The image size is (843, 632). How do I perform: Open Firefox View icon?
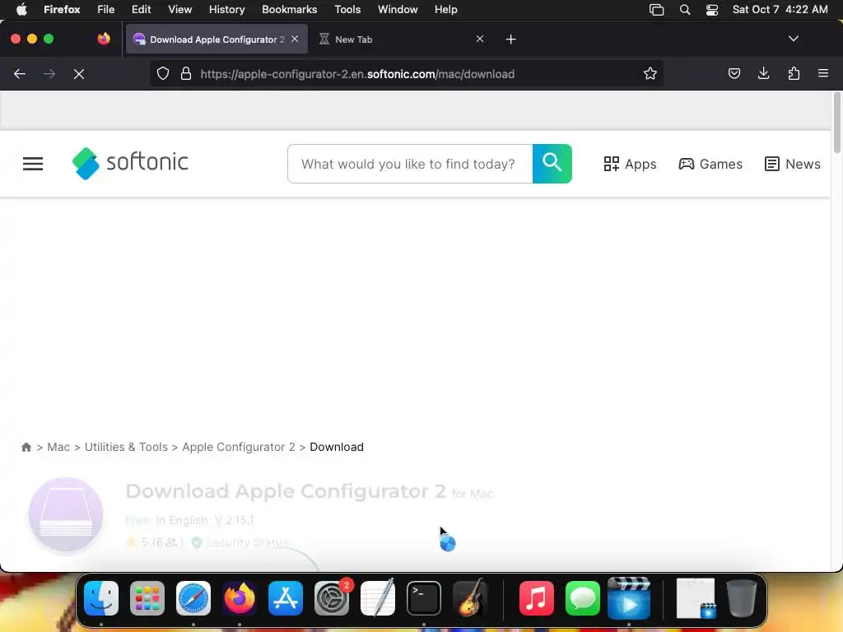(x=104, y=39)
